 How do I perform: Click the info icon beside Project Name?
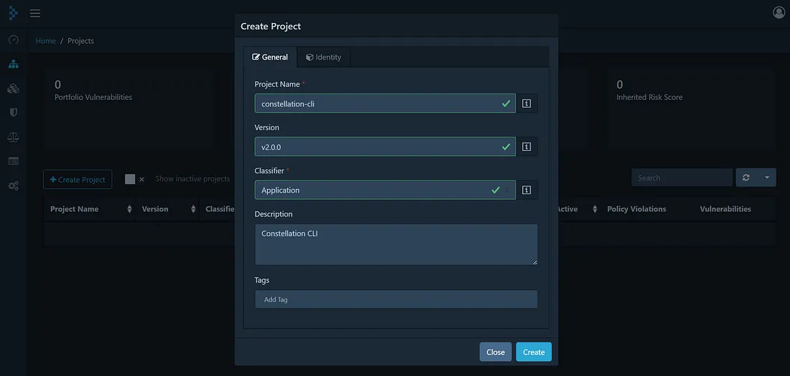(x=526, y=104)
